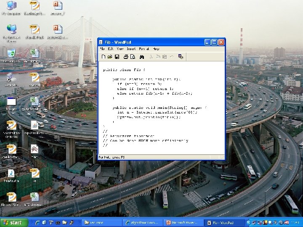Close the Fib - WordPad window
The image size is (303, 227).
221,42
